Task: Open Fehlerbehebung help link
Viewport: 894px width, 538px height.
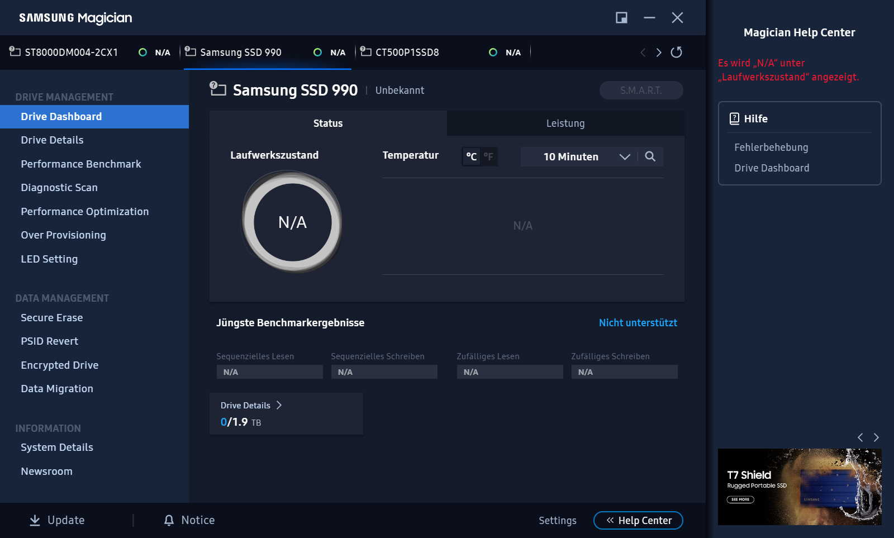Action: coord(771,147)
